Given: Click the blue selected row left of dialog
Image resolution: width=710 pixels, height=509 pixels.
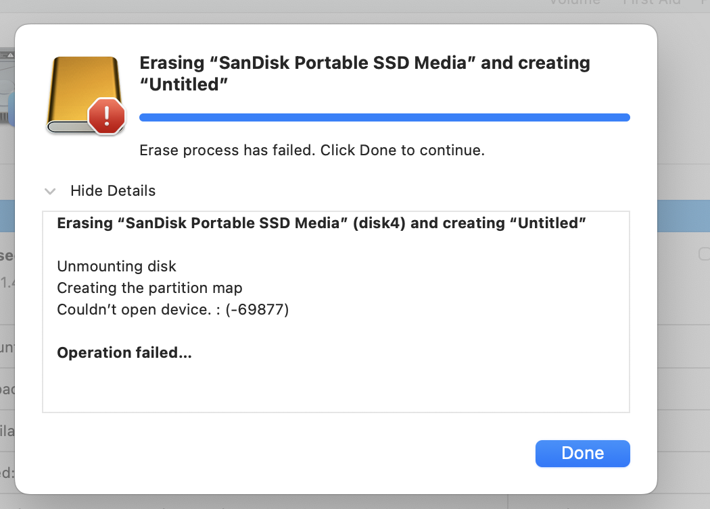Looking at the screenshot, I should click(7, 216).
